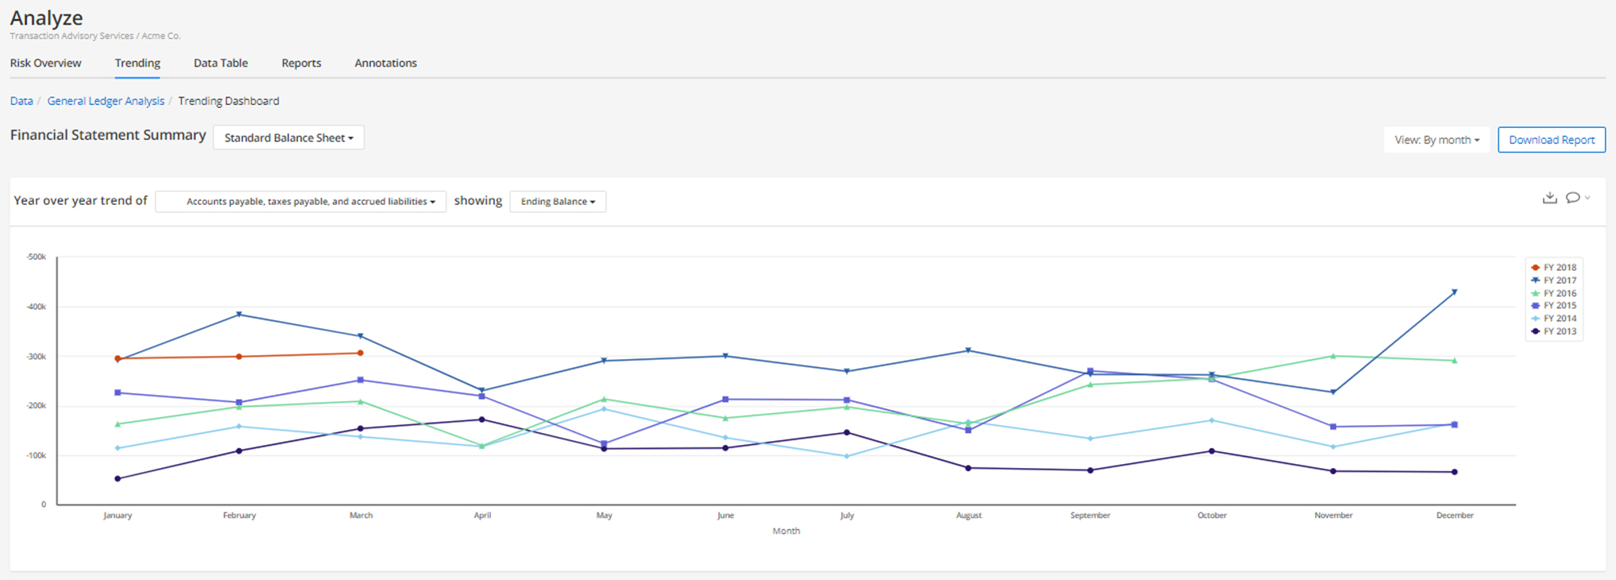
Task: Toggle FY 2015 legend entry
Action: pyautogui.click(x=1553, y=306)
